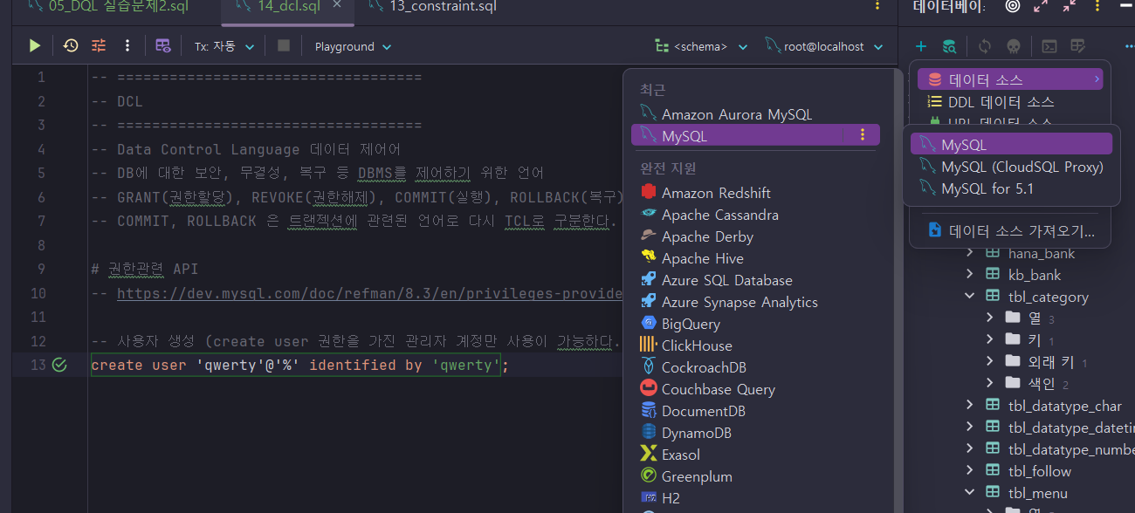Viewport: 1135px width, 513px height.
Task: Collapse the tbl_category table node
Action: click(969, 297)
